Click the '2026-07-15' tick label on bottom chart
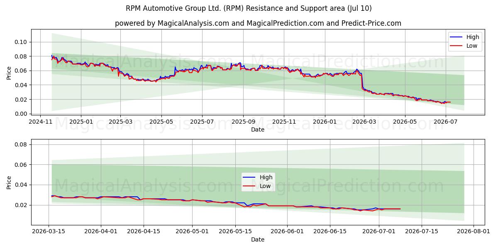 pyautogui.click(x=422, y=232)
